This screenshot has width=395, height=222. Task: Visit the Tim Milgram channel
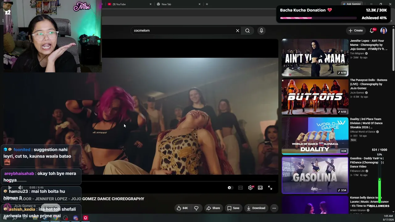point(357,53)
